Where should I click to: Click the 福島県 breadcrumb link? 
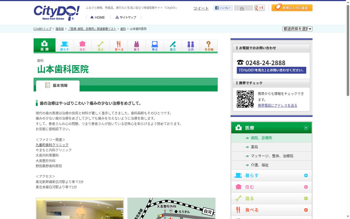tap(60, 29)
